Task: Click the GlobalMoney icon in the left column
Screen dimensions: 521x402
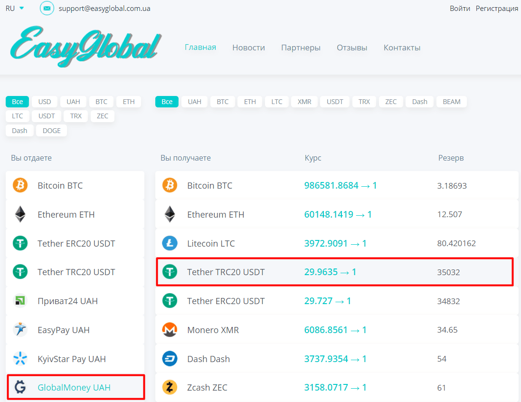Action: pos(21,387)
